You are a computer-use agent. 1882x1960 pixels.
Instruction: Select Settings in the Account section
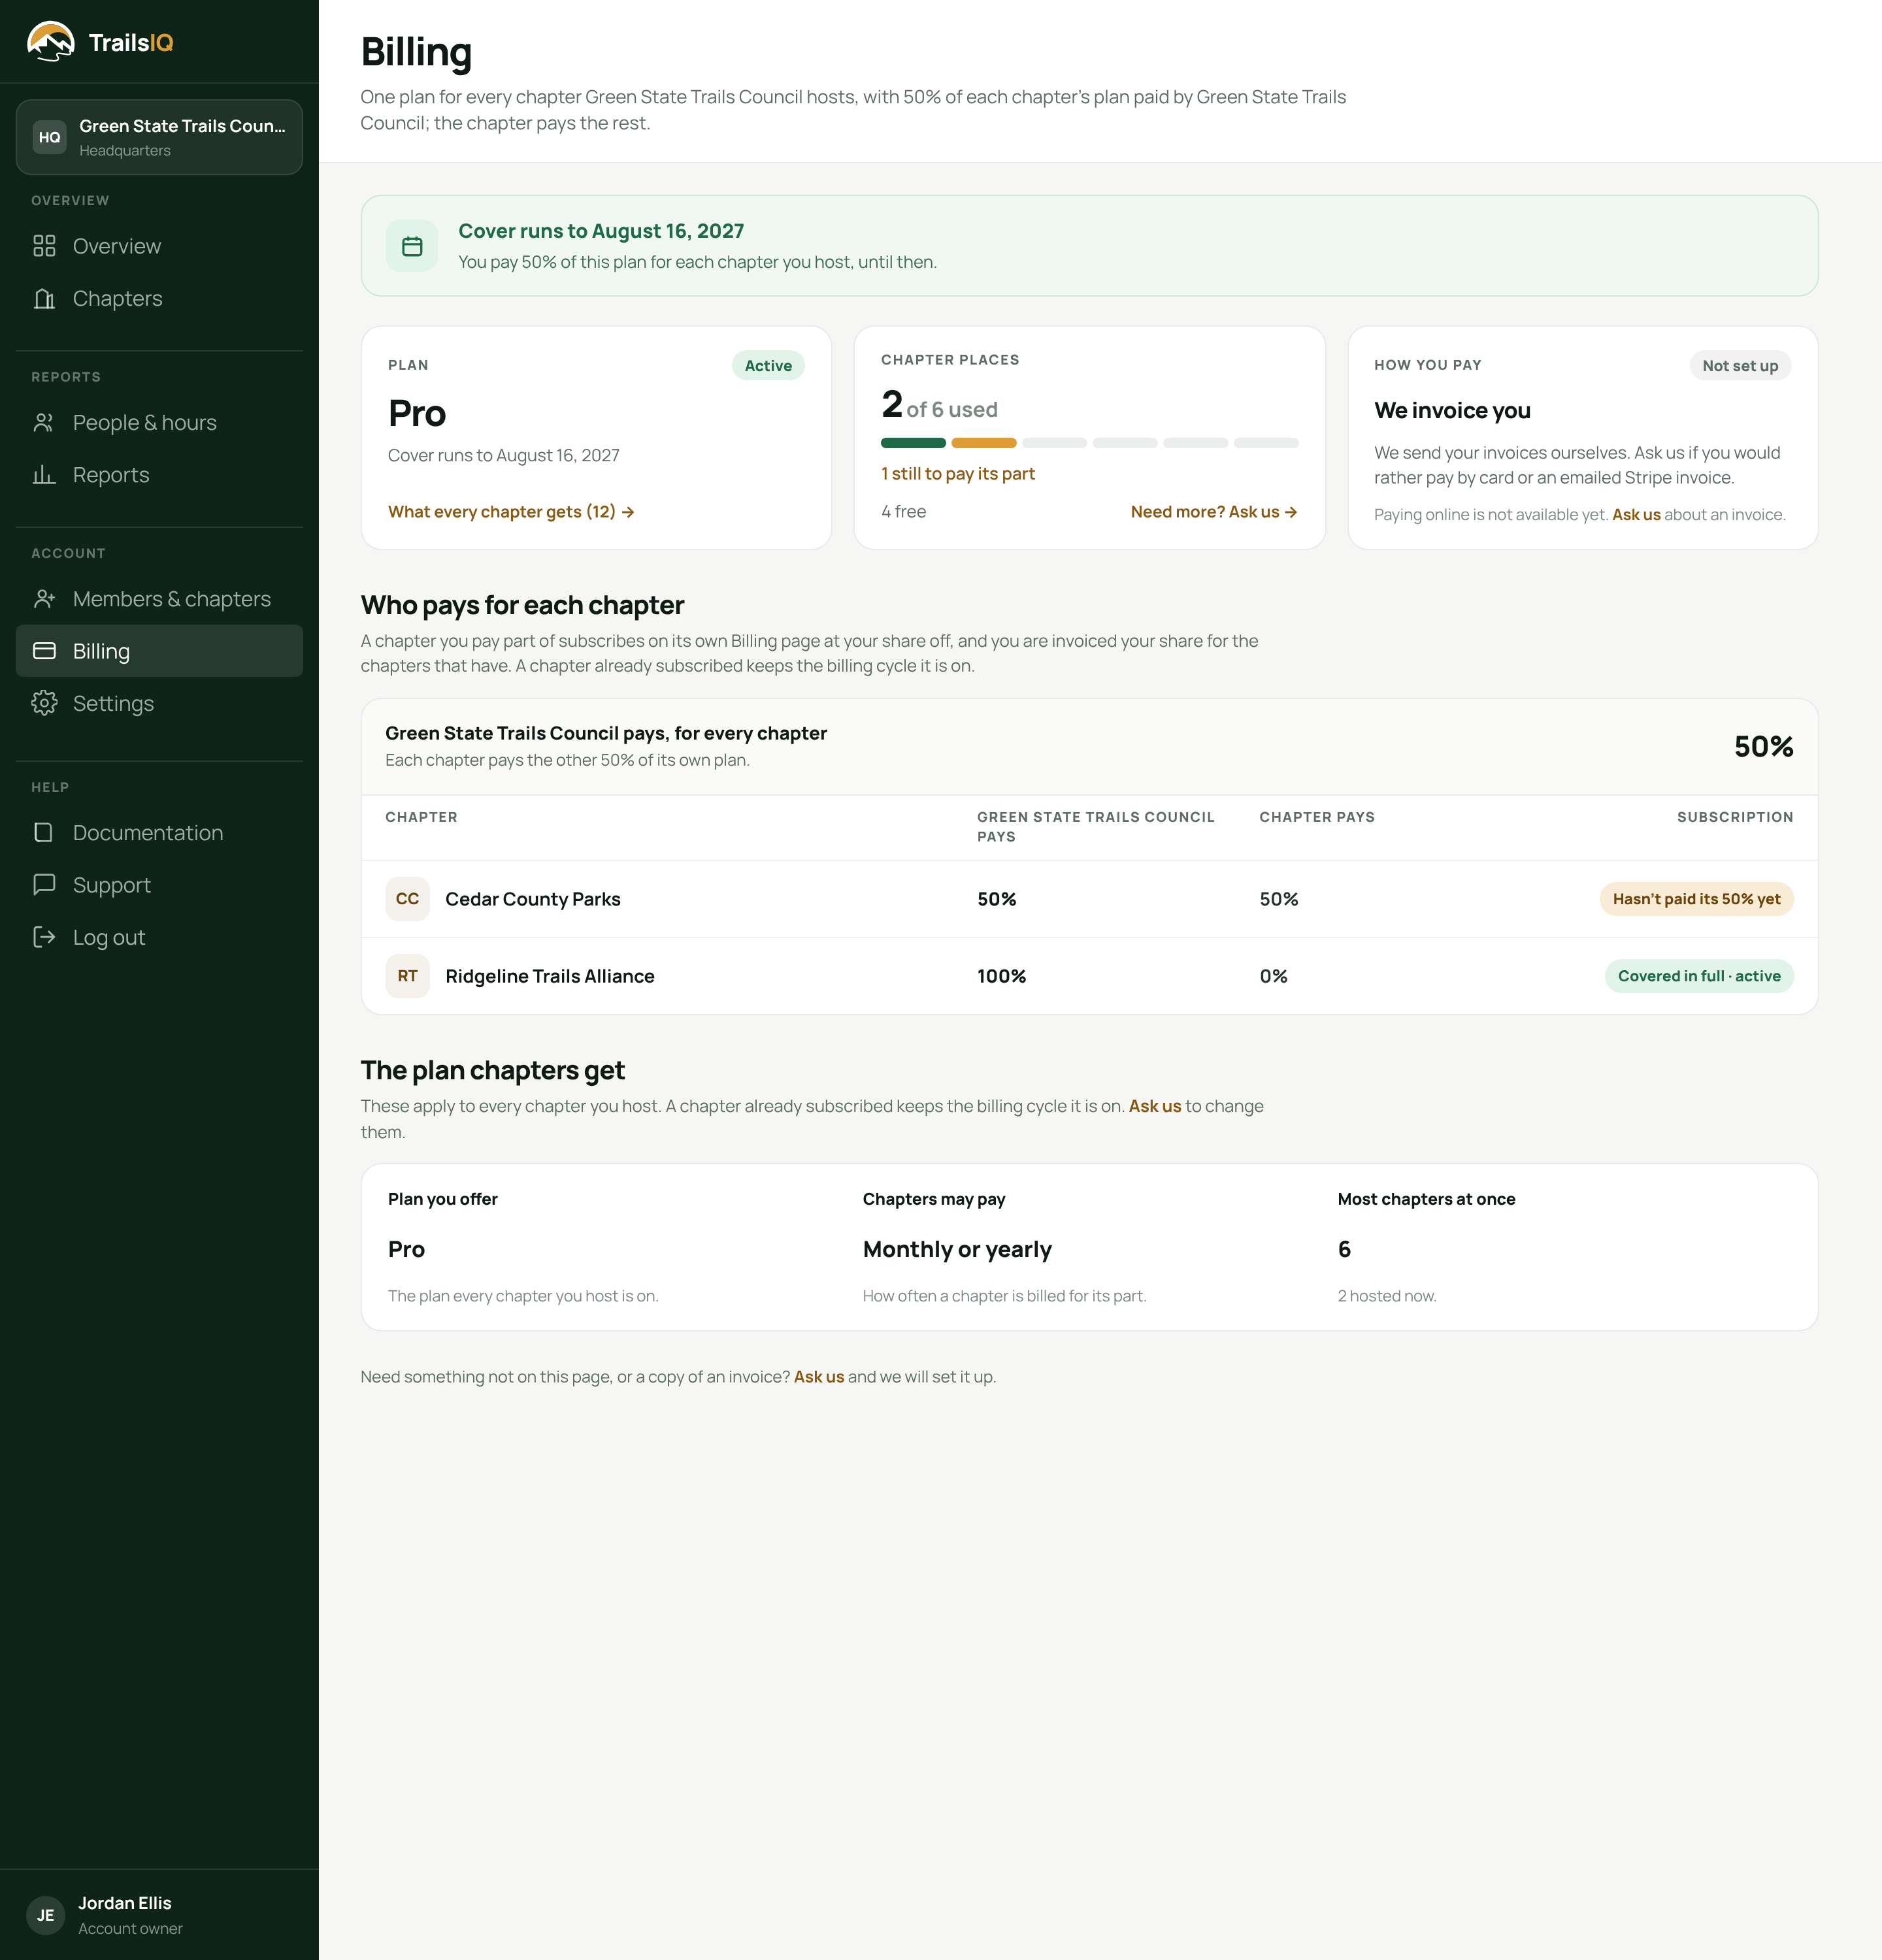[x=159, y=703]
